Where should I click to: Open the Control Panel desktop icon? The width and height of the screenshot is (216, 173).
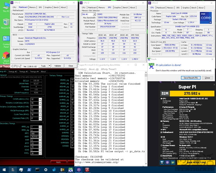pos(6,42)
